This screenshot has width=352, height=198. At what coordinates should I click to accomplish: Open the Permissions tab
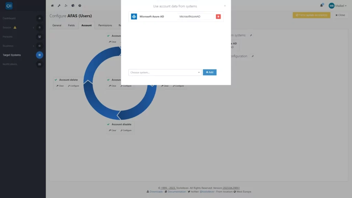[x=105, y=25]
